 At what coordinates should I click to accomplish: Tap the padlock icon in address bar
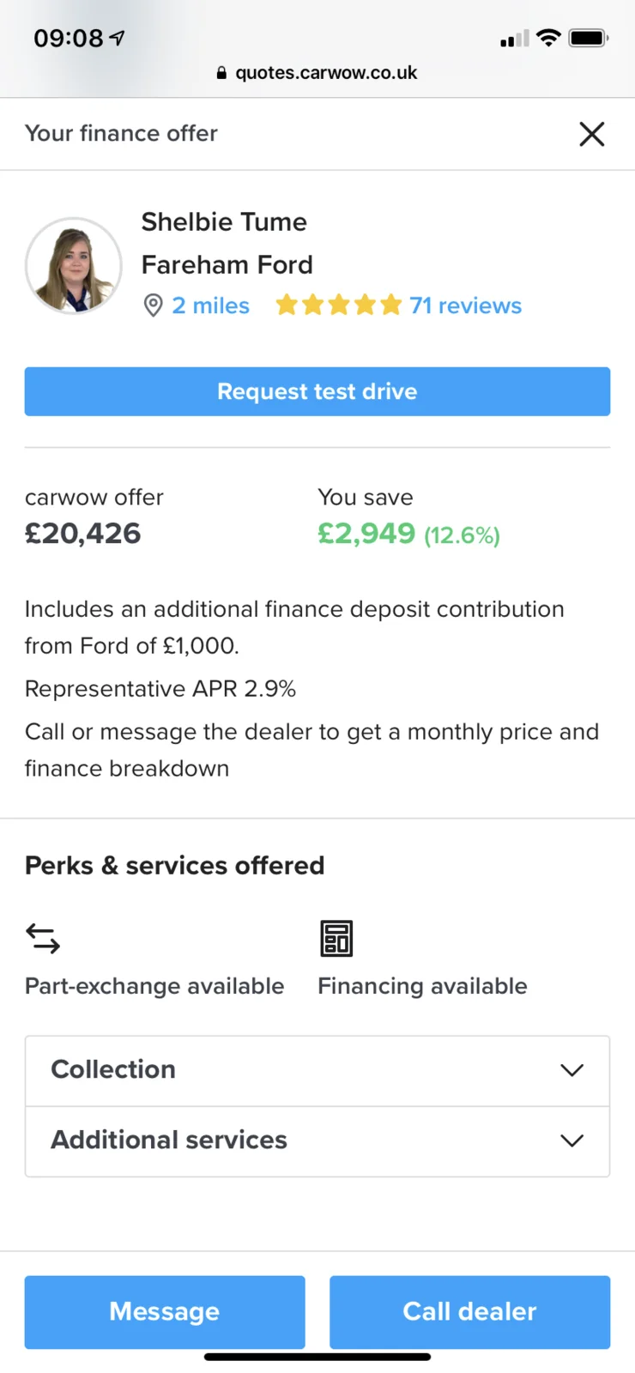pyautogui.click(x=221, y=73)
